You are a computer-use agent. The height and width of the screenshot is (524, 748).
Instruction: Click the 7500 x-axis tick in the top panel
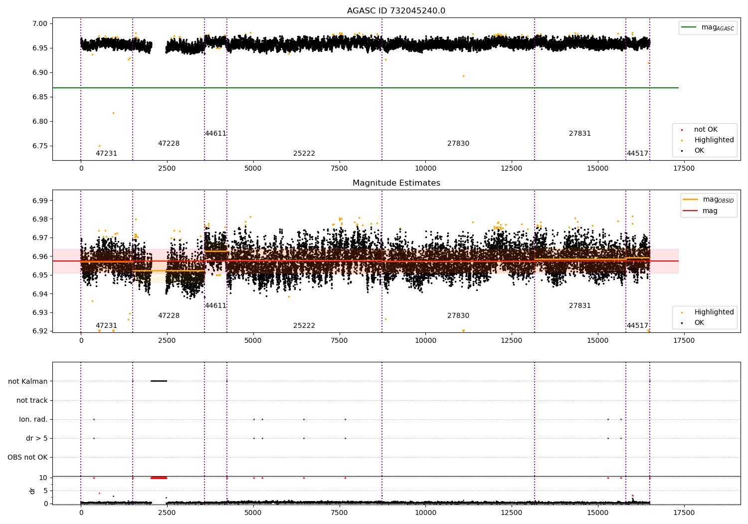[x=339, y=169]
